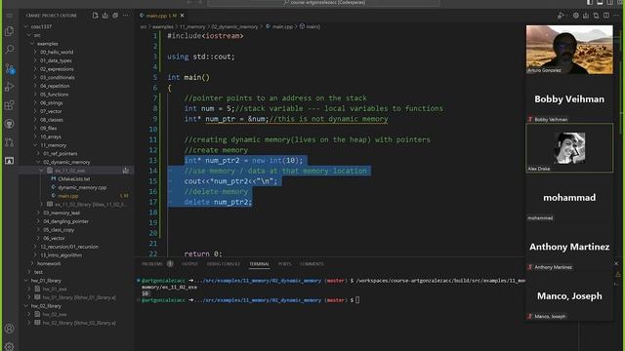Expand the 05_functions folder

pos(35,95)
